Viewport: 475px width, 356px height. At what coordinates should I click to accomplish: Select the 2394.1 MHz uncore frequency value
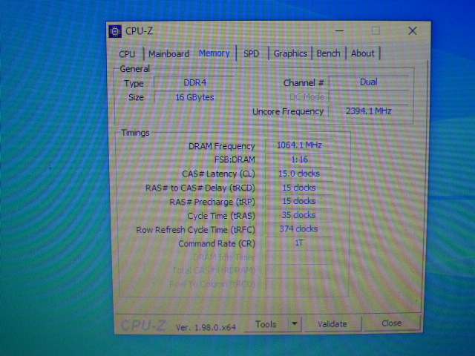tap(369, 111)
